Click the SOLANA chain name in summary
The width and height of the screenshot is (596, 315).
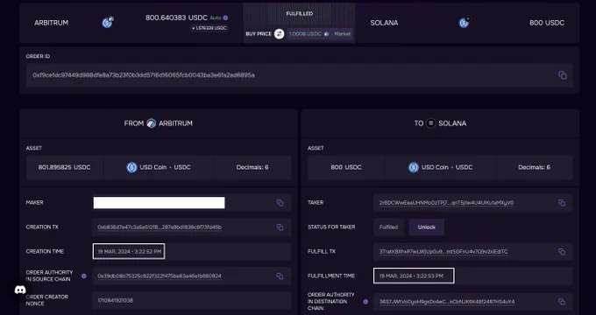pyautogui.click(x=384, y=23)
